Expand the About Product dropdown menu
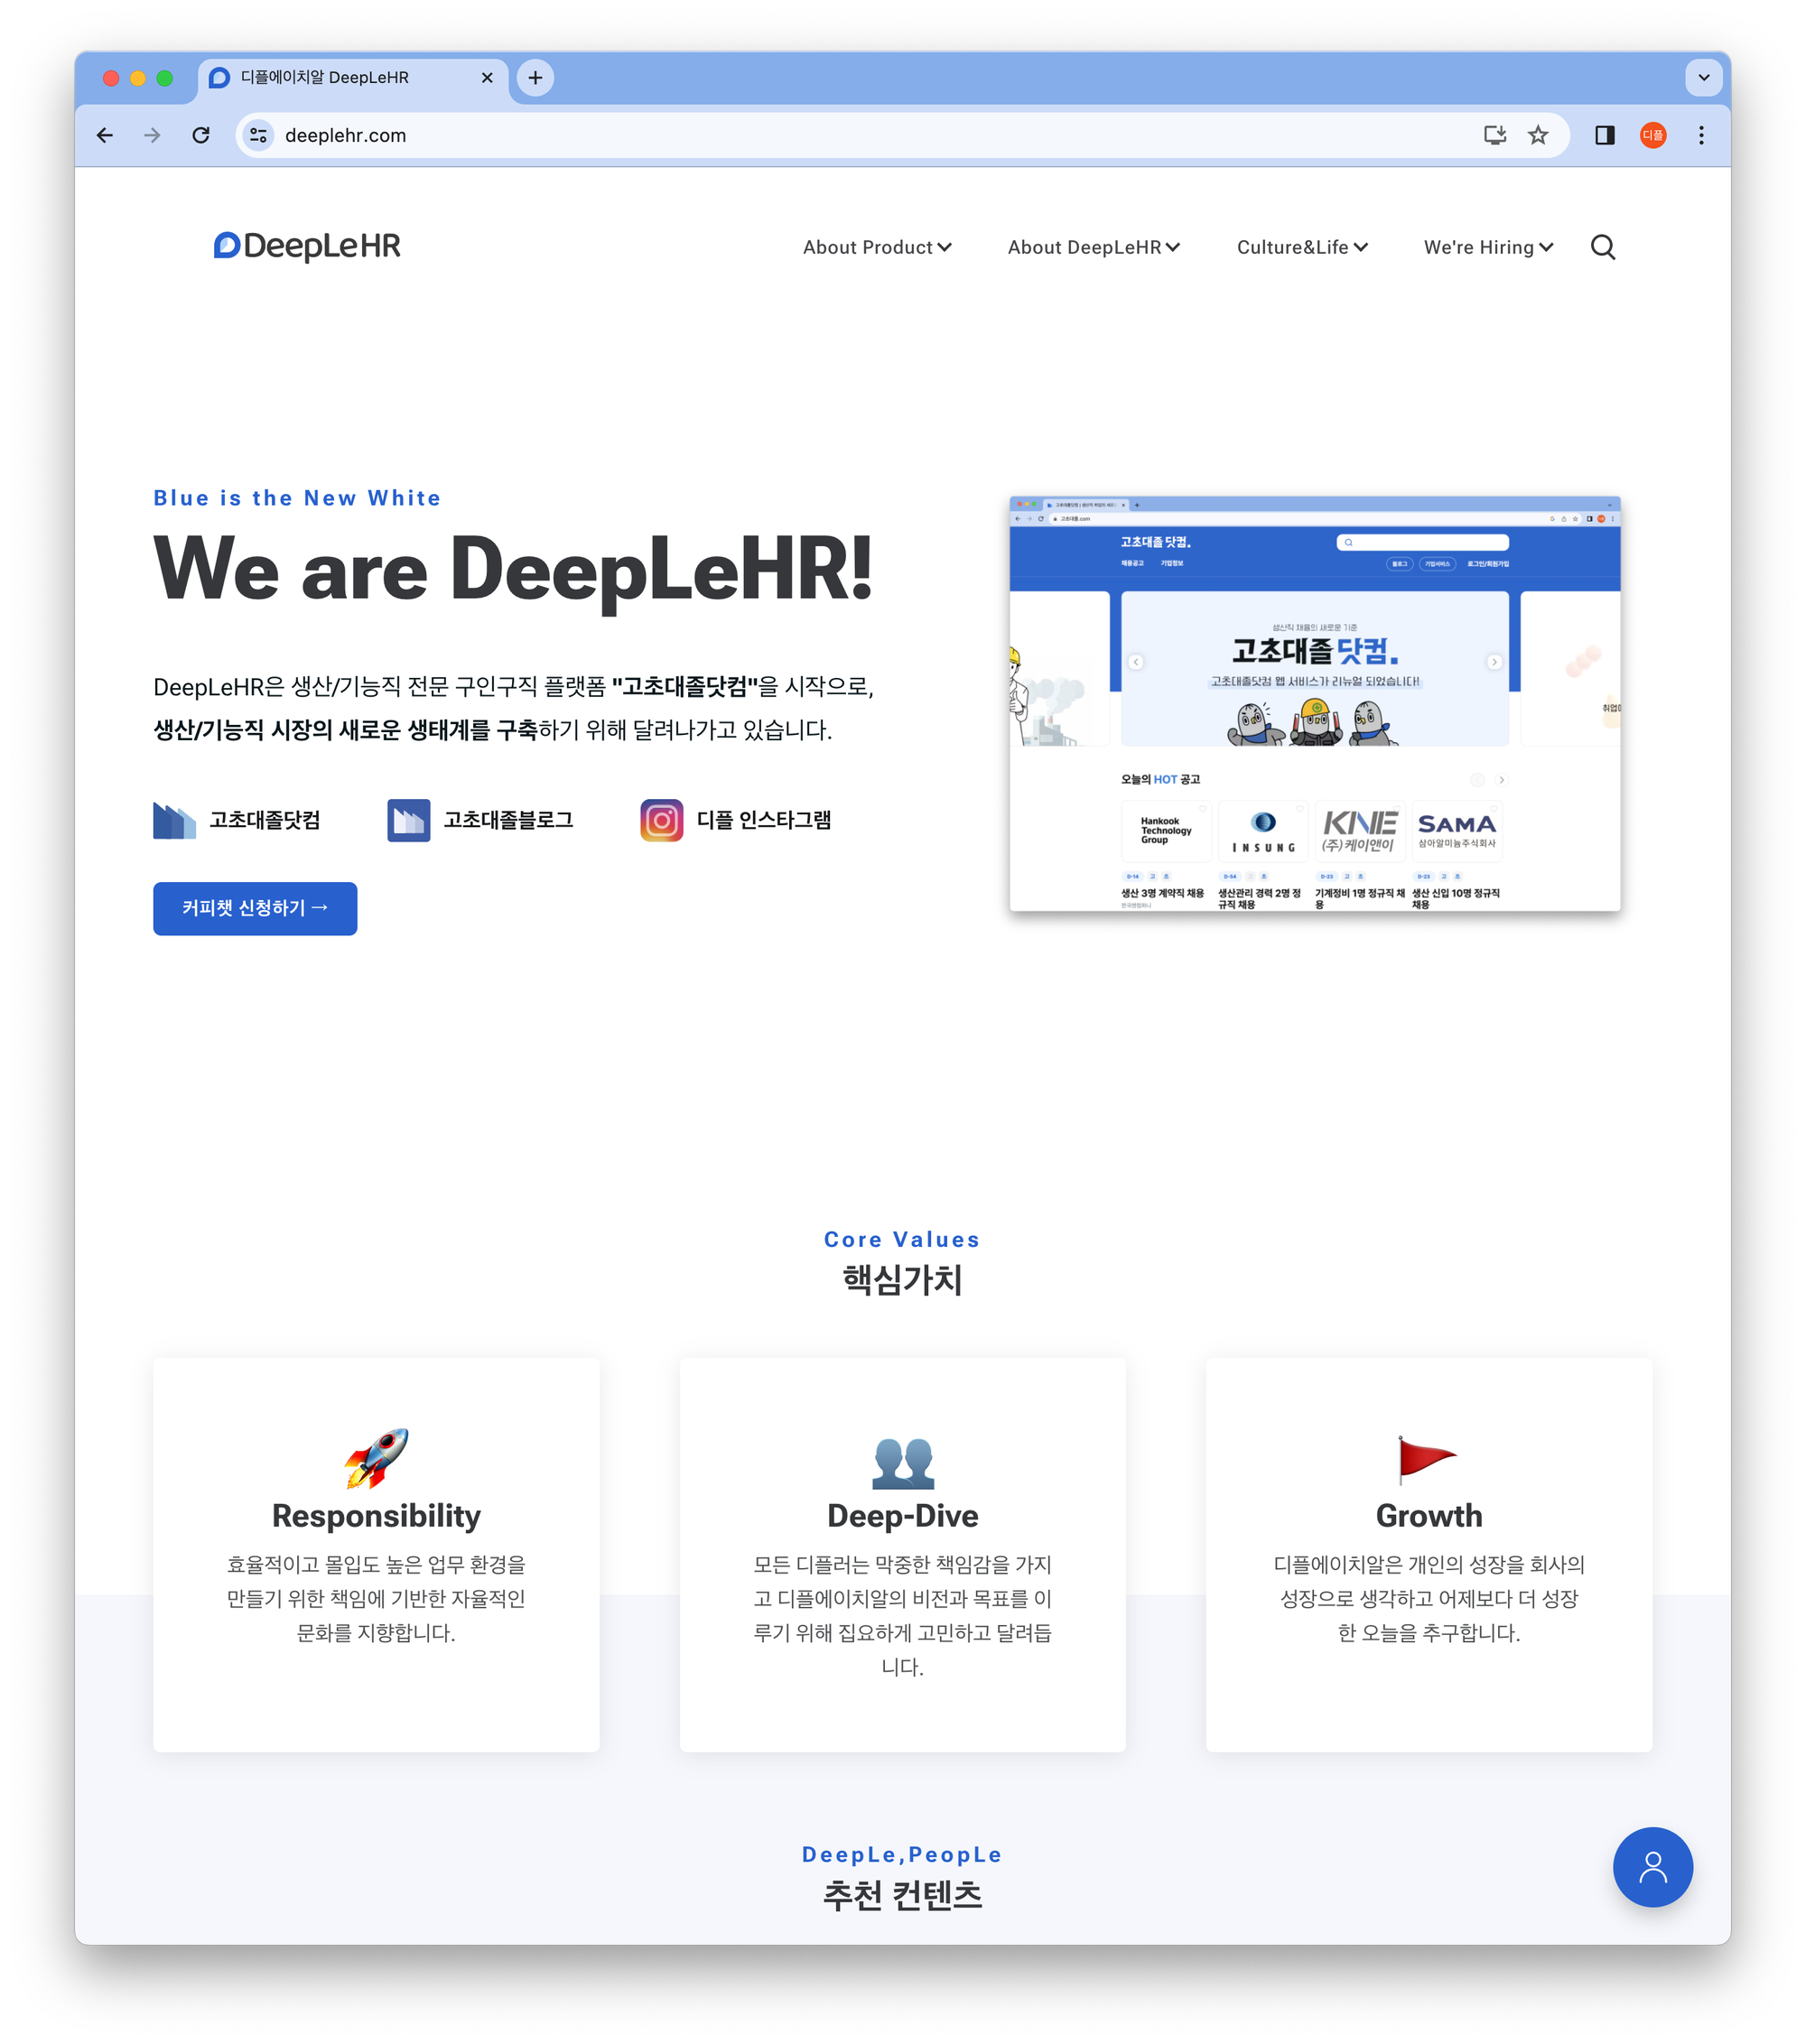This screenshot has width=1806, height=2044. 877,246
